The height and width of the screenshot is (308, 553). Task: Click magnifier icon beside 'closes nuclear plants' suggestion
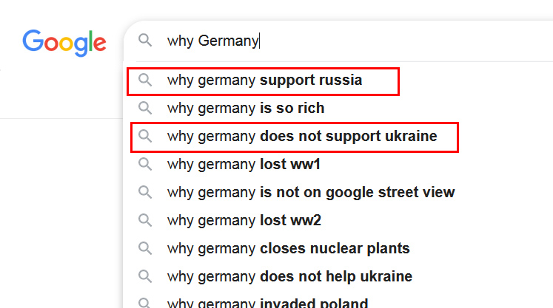145,248
